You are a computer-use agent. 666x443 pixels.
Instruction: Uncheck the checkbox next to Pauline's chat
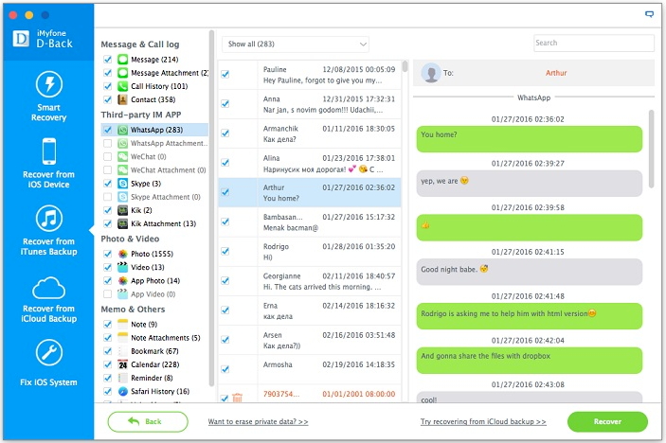225,75
